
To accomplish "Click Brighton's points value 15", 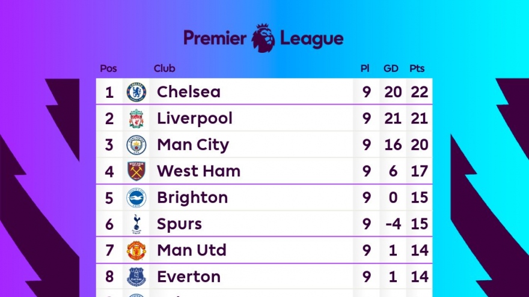I will click(420, 198).
